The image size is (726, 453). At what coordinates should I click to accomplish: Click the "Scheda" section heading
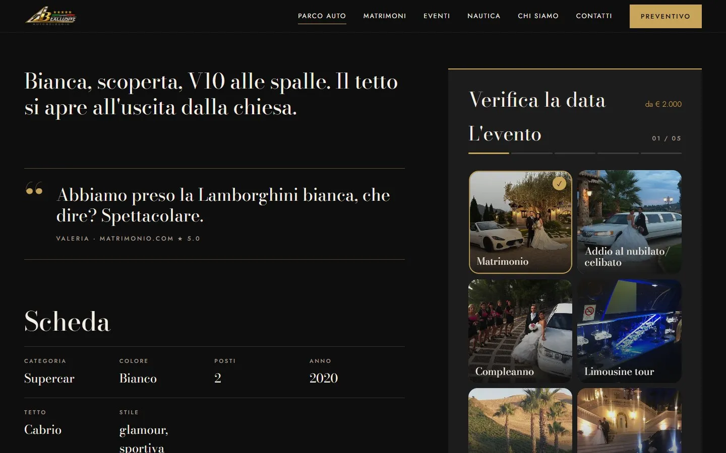pyautogui.click(x=67, y=321)
